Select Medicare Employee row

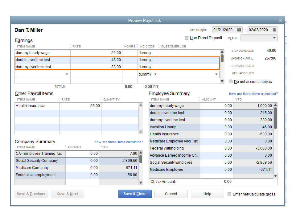[211, 170]
